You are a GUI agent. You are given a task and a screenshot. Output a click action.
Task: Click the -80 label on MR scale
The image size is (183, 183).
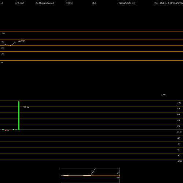click(179, 156)
